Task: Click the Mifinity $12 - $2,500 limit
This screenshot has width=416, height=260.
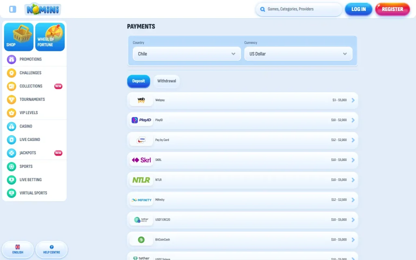Action: click(339, 200)
